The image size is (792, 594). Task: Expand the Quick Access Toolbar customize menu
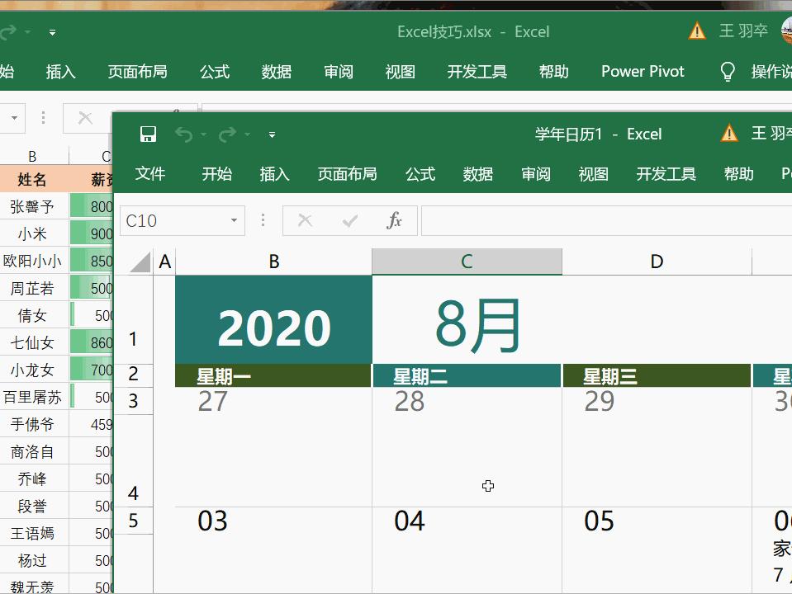tap(272, 134)
